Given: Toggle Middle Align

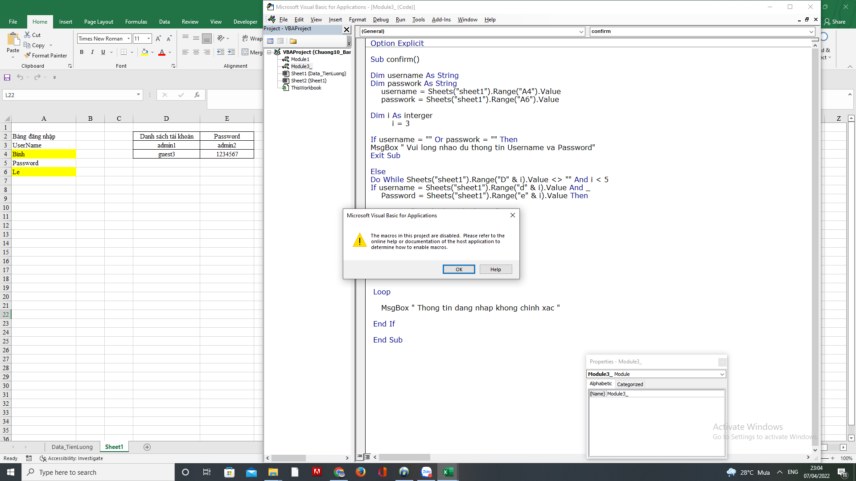Looking at the screenshot, I should coord(196,38).
